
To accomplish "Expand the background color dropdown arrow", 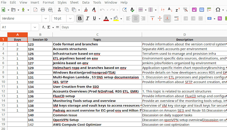I will coord(121,19).
